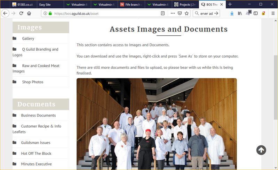
Task: Click the extension icon with 0 badge
Action: point(248,13)
